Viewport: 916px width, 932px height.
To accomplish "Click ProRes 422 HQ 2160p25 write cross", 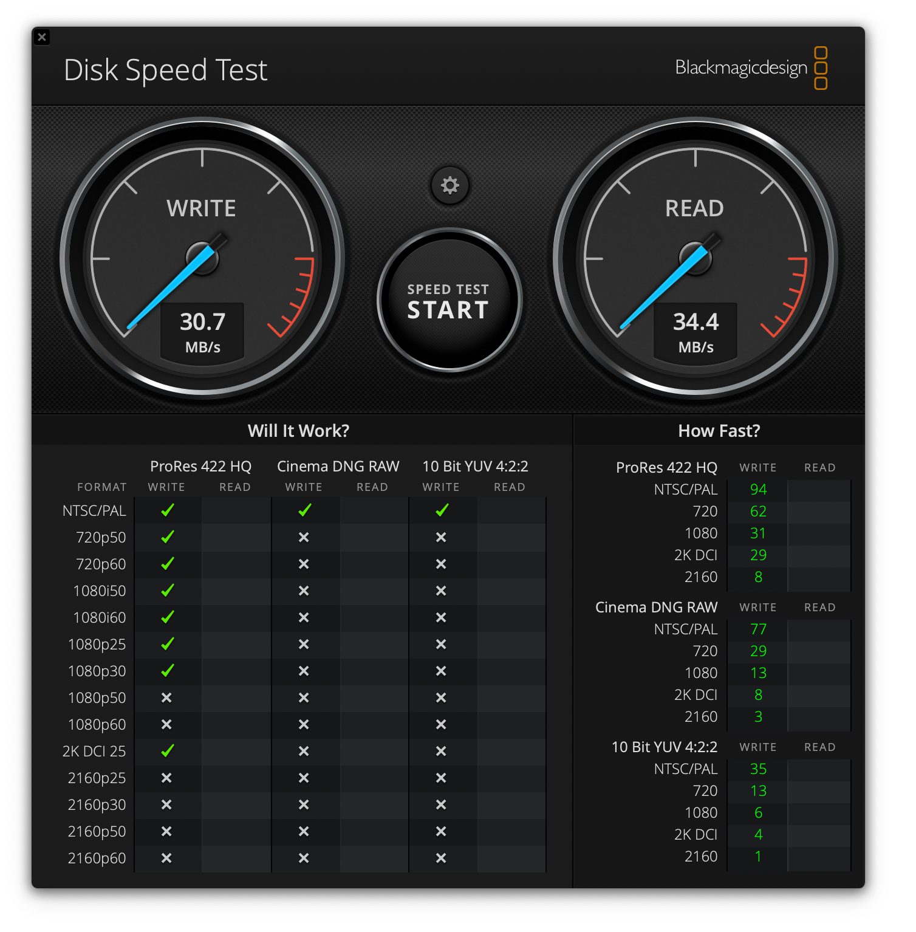I will tap(166, 778).
